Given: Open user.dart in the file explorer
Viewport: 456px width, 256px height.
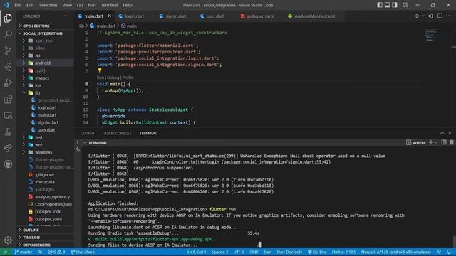Looking at the screenshot, I should coord(46,129).
